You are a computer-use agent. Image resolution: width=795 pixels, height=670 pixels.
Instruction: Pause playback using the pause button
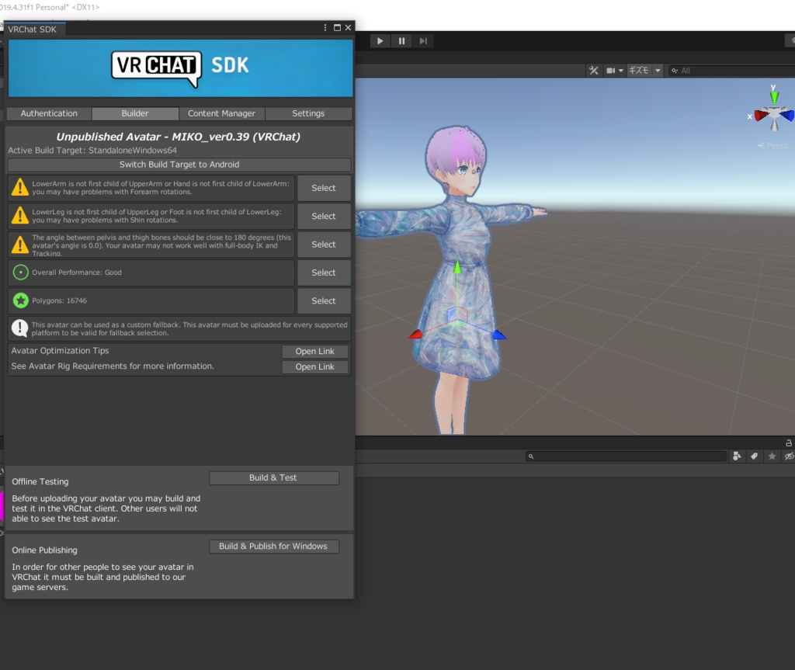click(401, 40)
